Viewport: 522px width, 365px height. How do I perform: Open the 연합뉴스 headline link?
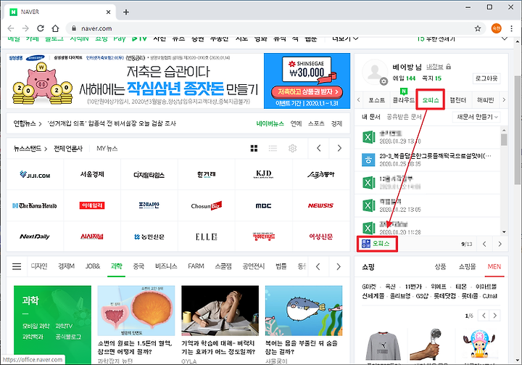tap(111, 123)
